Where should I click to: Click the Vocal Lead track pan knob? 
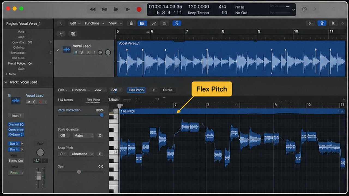pos(108,52)
